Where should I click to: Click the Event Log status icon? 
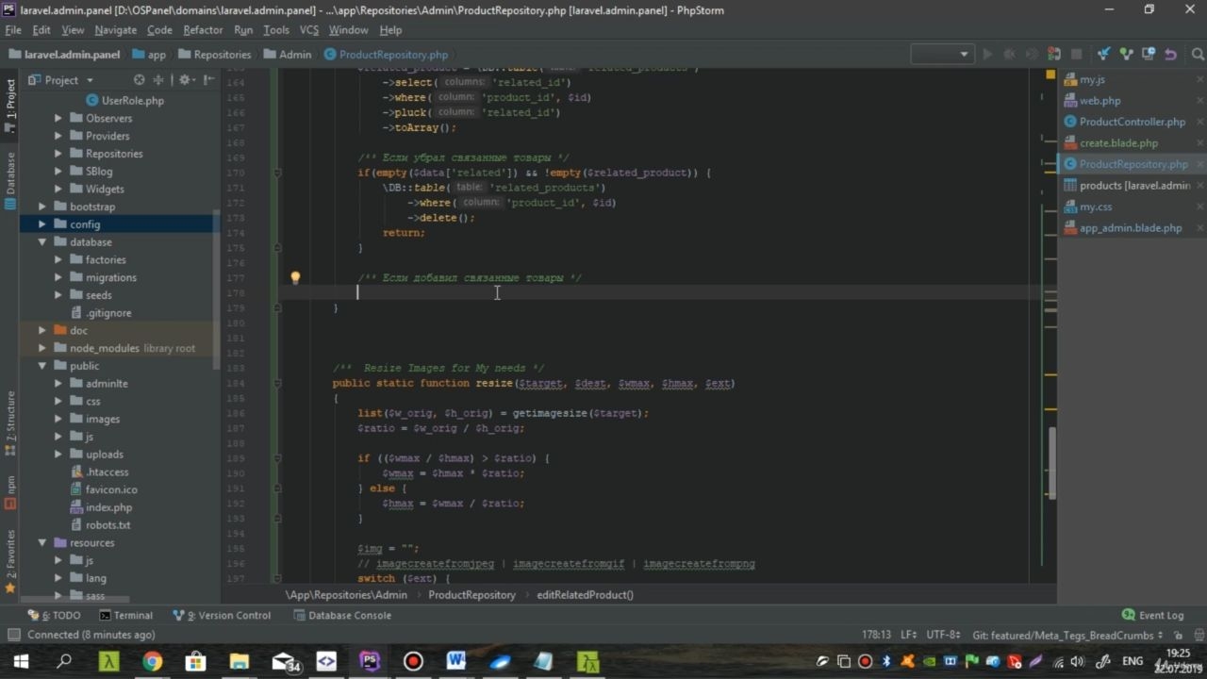pyautogui.click(x=1128, y=615)
